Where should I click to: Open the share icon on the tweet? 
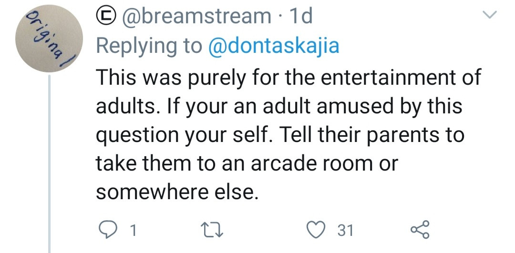(x=420, y=230)
